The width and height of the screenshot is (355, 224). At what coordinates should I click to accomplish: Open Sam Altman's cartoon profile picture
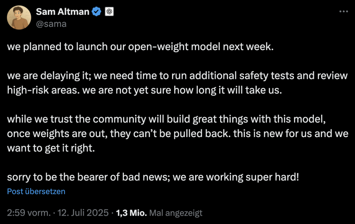coord(19,18)
